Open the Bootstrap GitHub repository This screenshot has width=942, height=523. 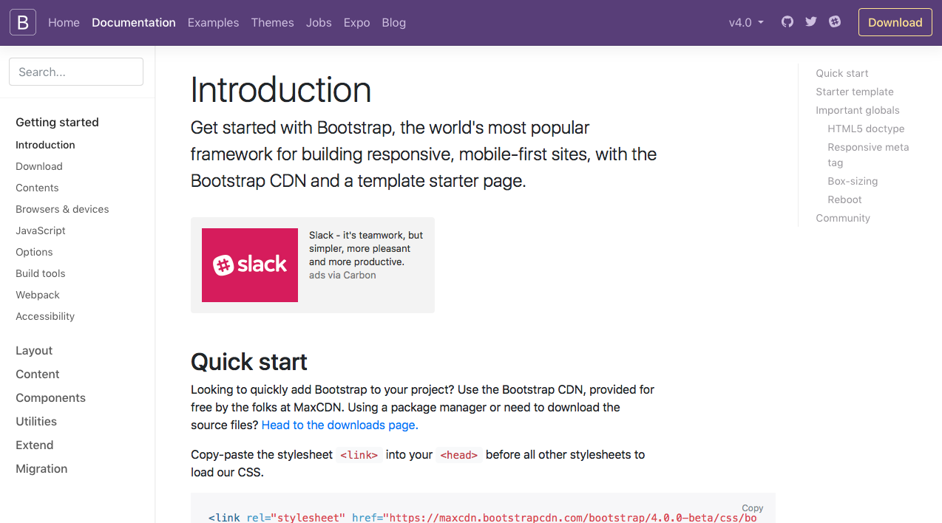point(787,22)
